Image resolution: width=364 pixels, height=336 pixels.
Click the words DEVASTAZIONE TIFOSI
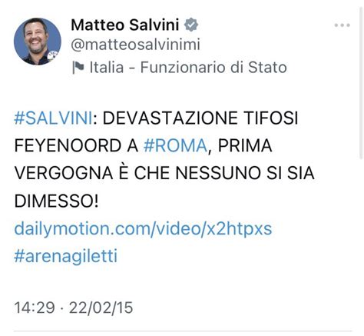200,118
